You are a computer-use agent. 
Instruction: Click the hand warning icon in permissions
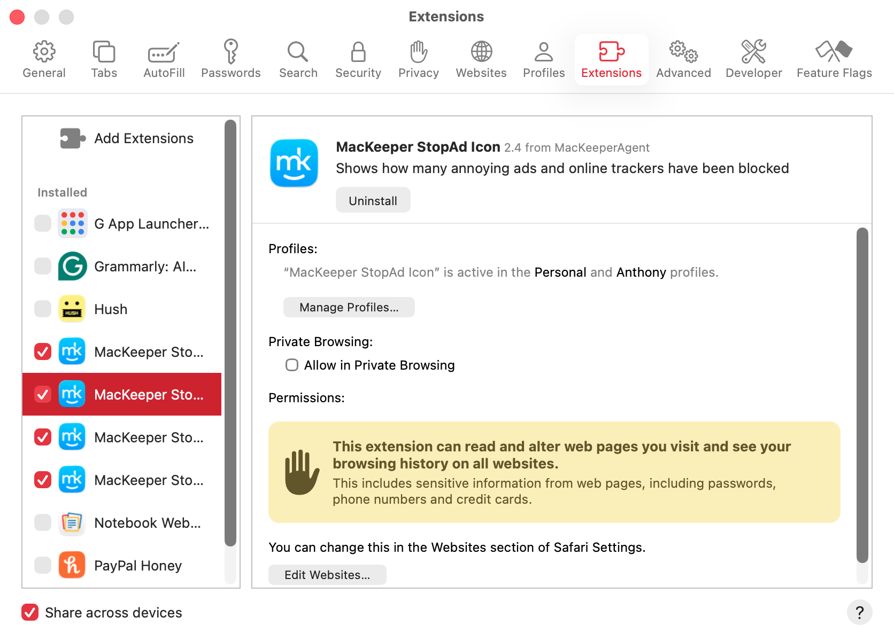[x=302, y=472]
